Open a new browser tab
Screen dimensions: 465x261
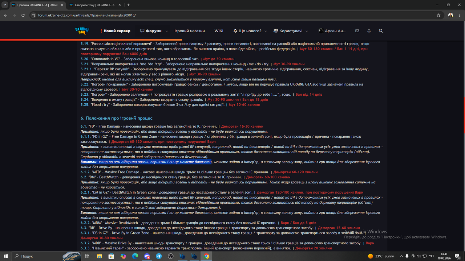point(128,5)
